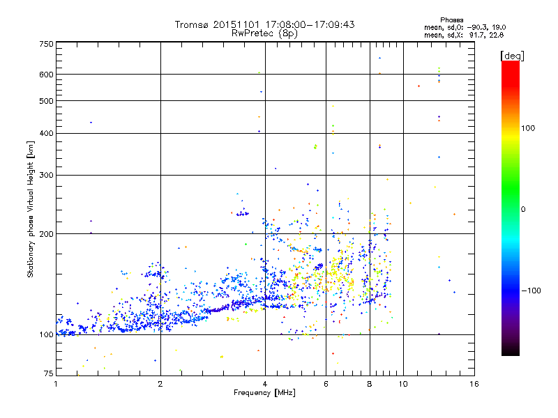
Task: Click the x-axis tick label '2'
Action: tap(160, 384)
